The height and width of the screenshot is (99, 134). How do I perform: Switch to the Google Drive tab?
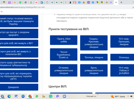(84, 2)
